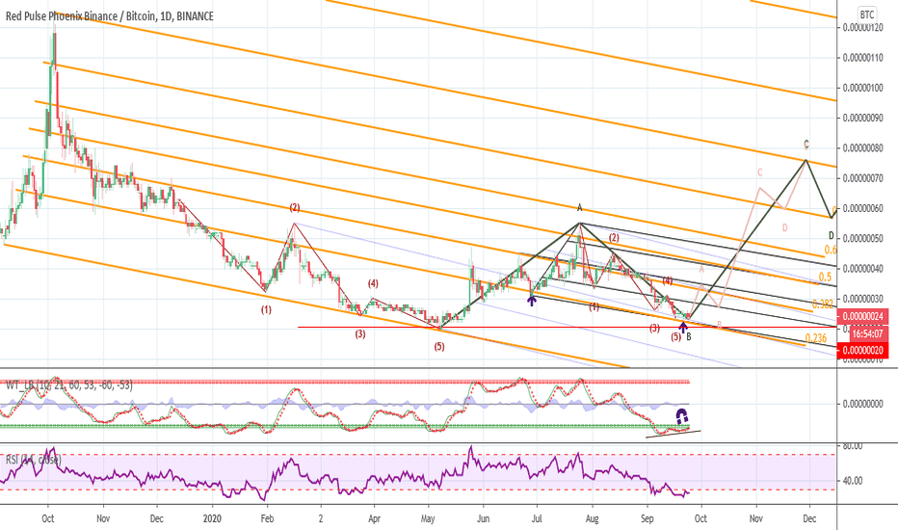Screen dimensions: 898x530
Task: Click the Jun label on time axis
Action: point(483,518)
